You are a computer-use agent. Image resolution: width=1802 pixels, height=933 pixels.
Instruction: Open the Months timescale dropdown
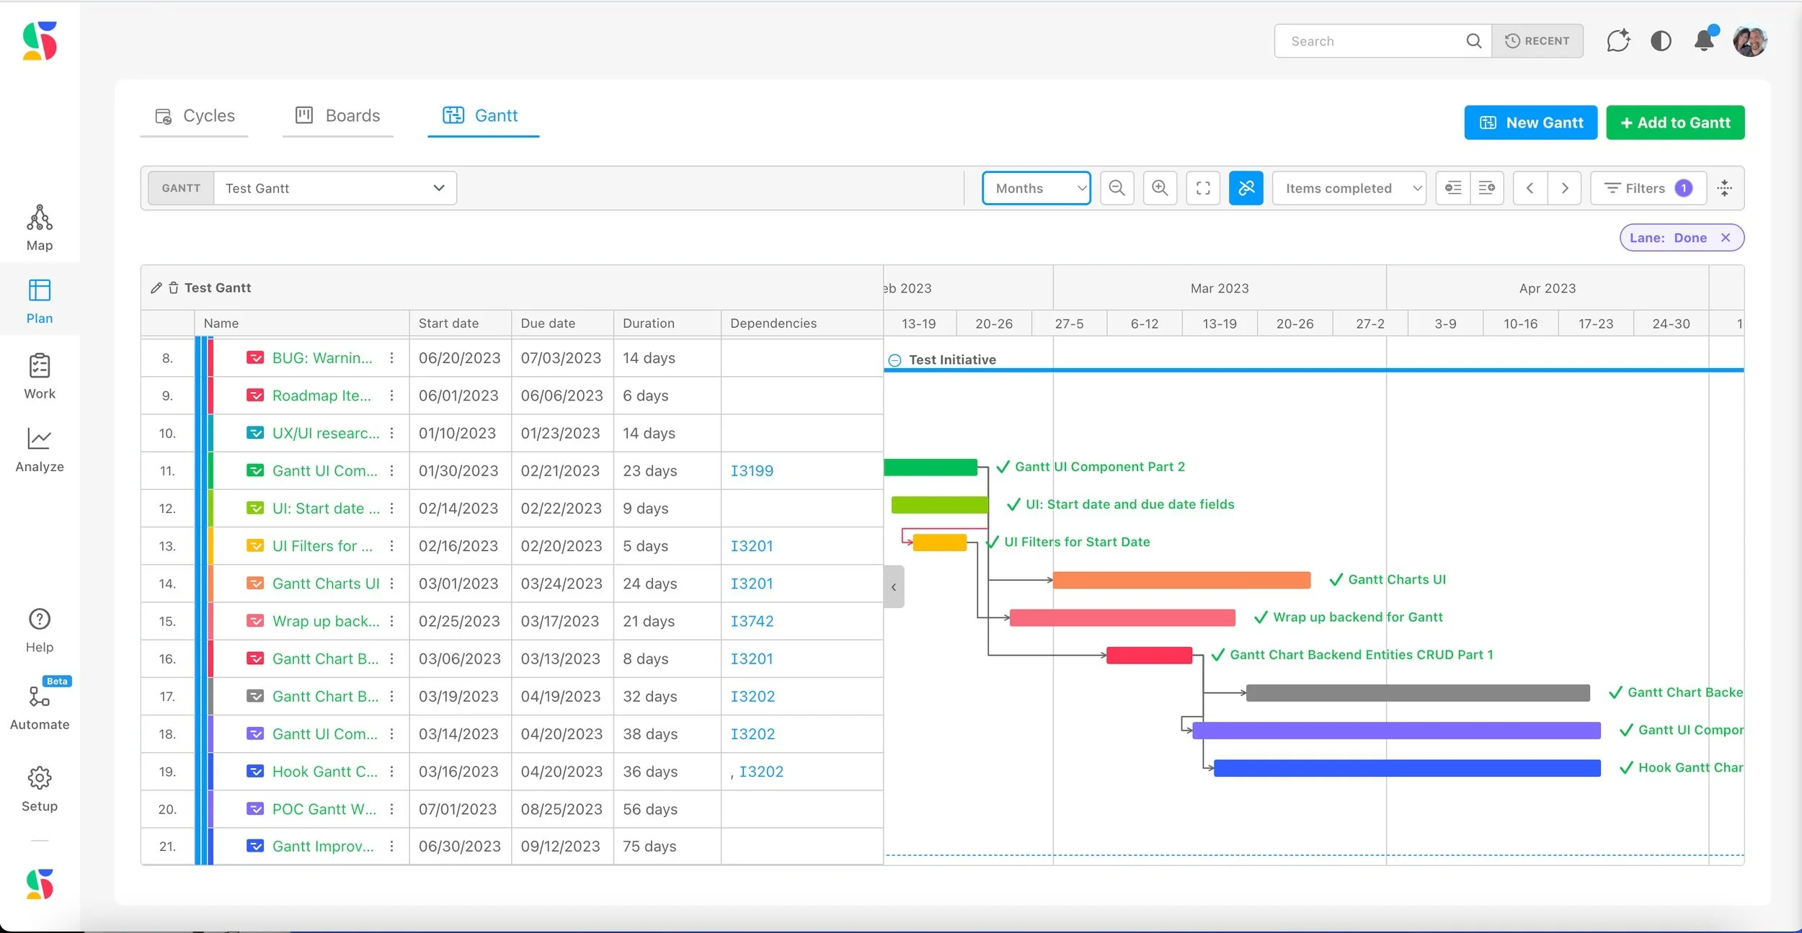pyautogui.click(x=1036, y=188)
